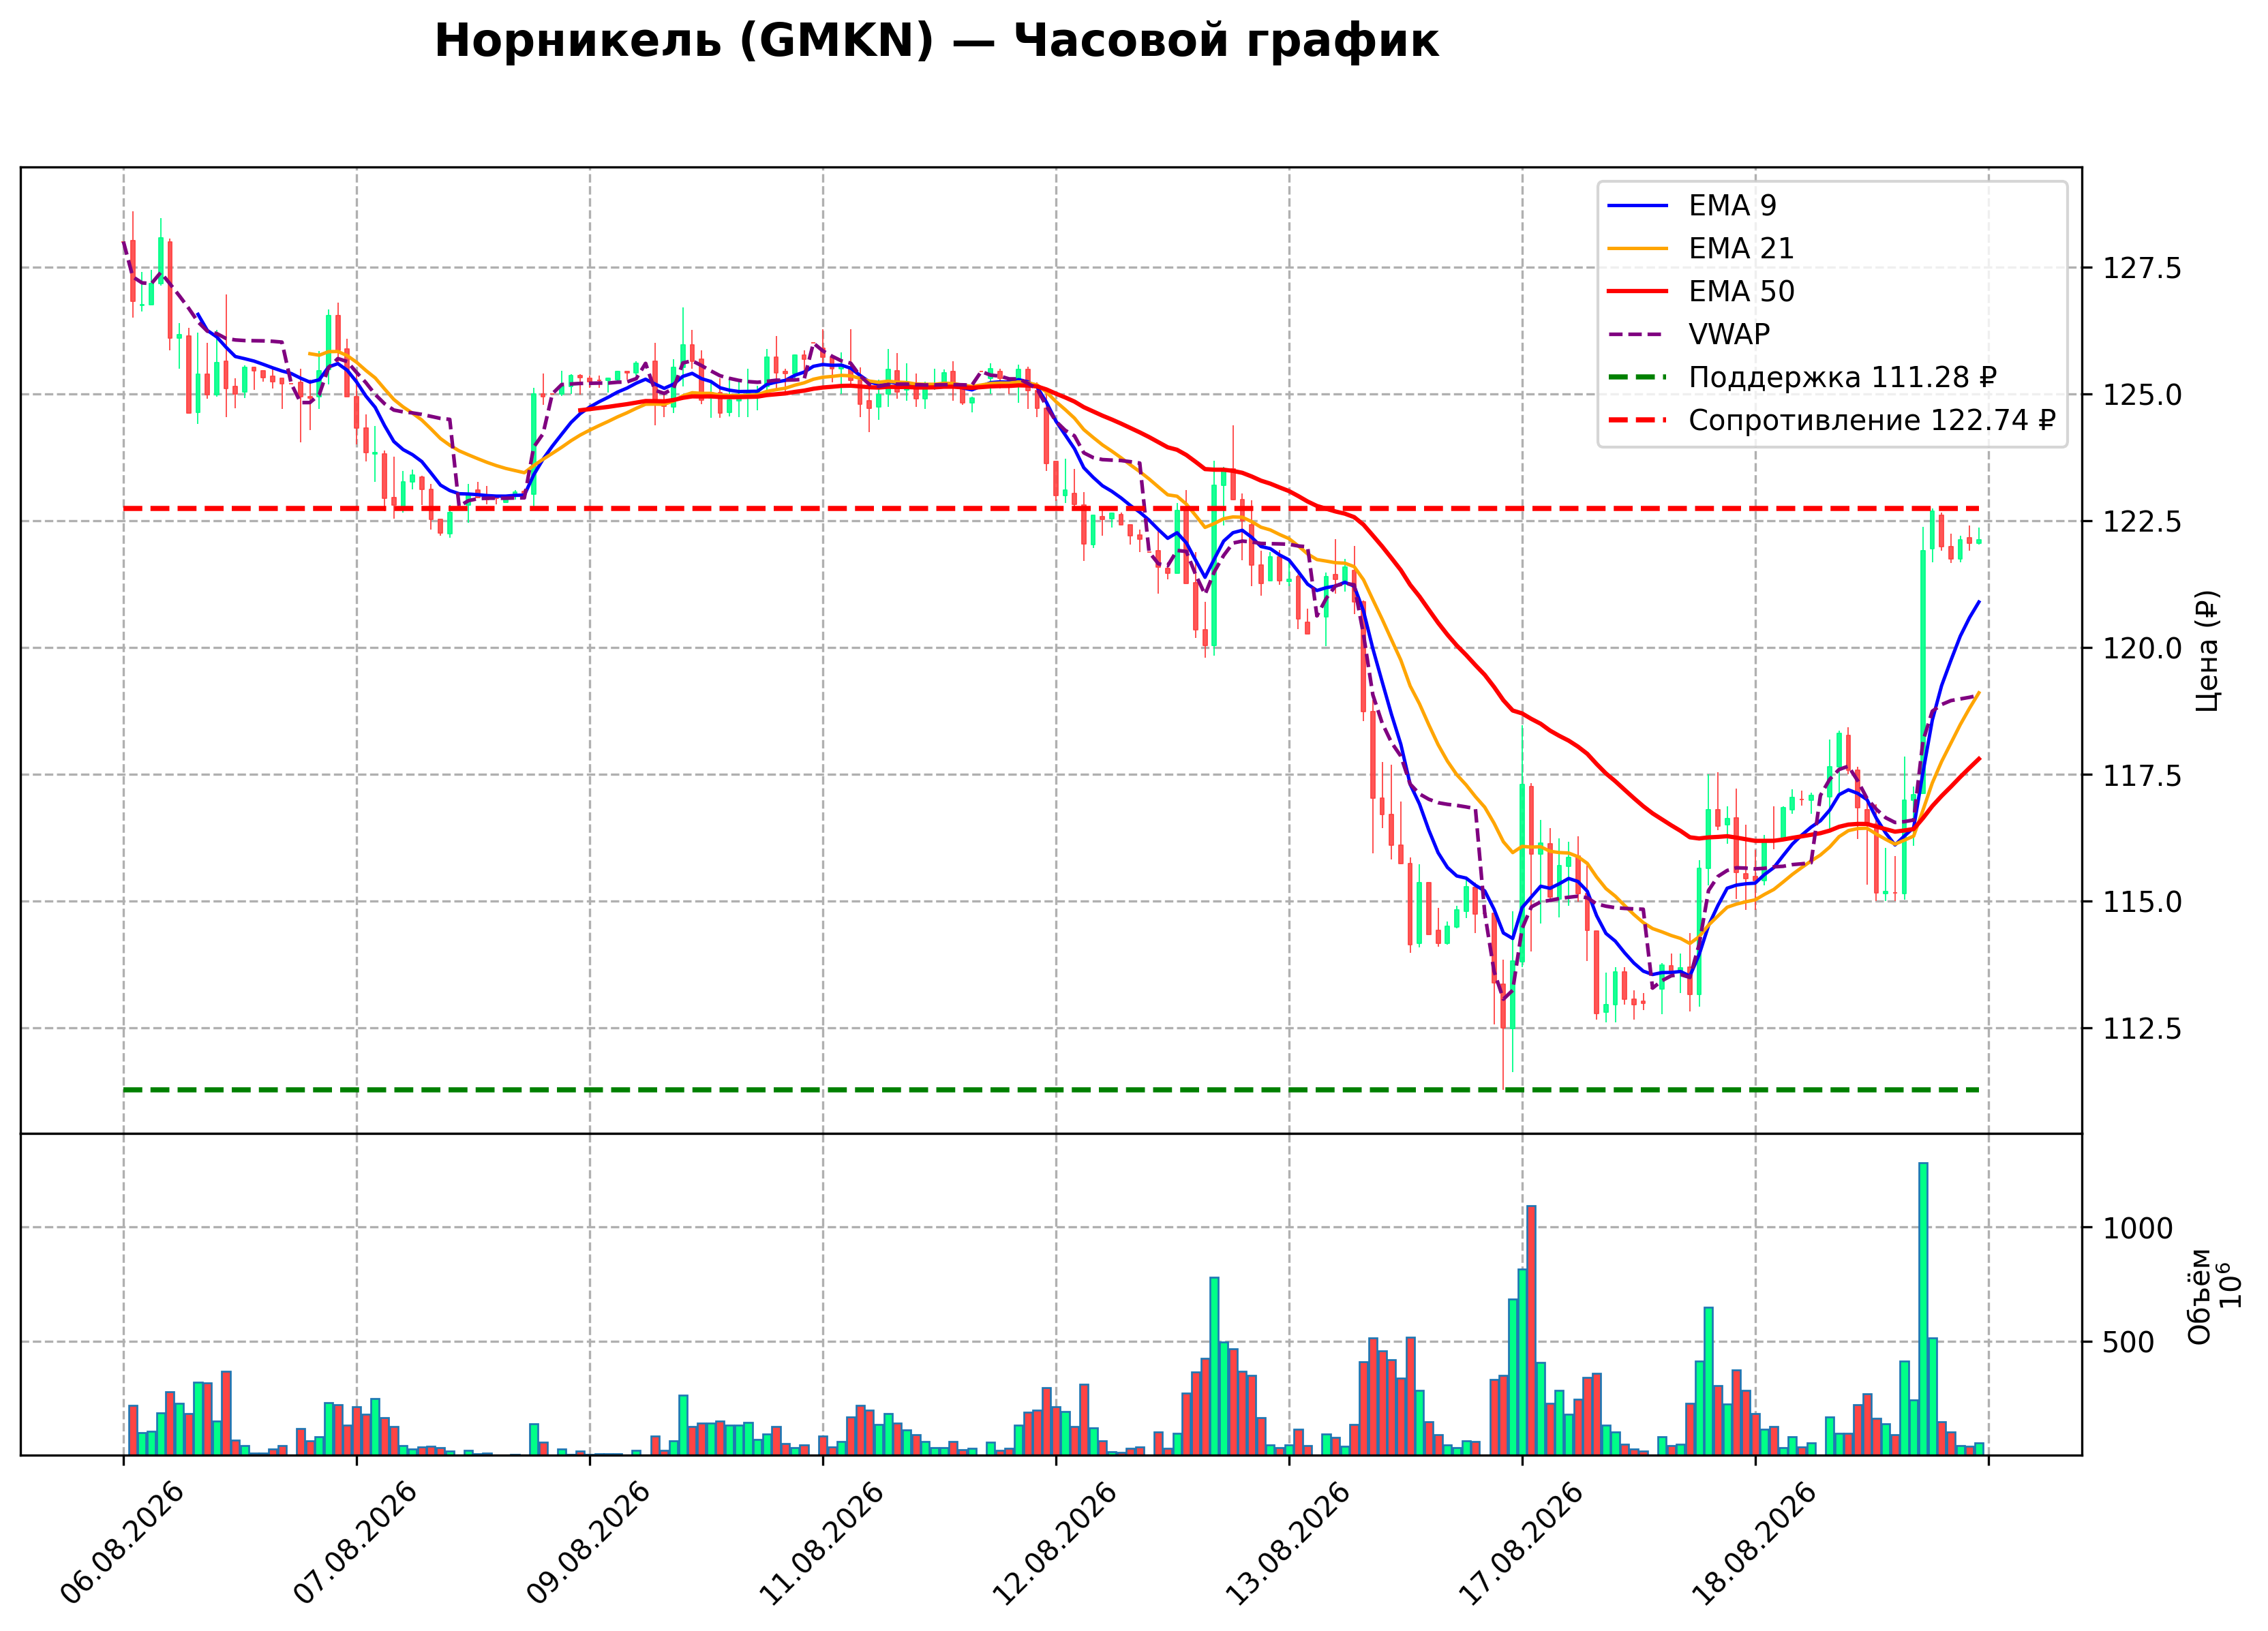Image resolution: width=2268 pixels, height=1631 pixels.
Task: Click the date label 07.08.2026
Action: tap(356, 1543)
